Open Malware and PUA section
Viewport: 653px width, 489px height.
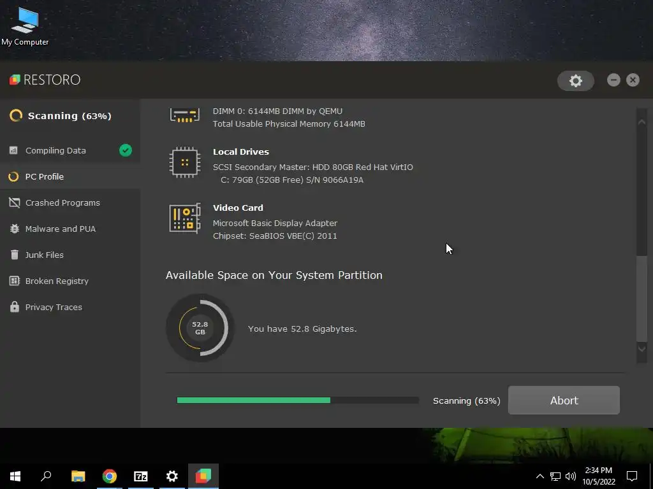pos(70,229)
